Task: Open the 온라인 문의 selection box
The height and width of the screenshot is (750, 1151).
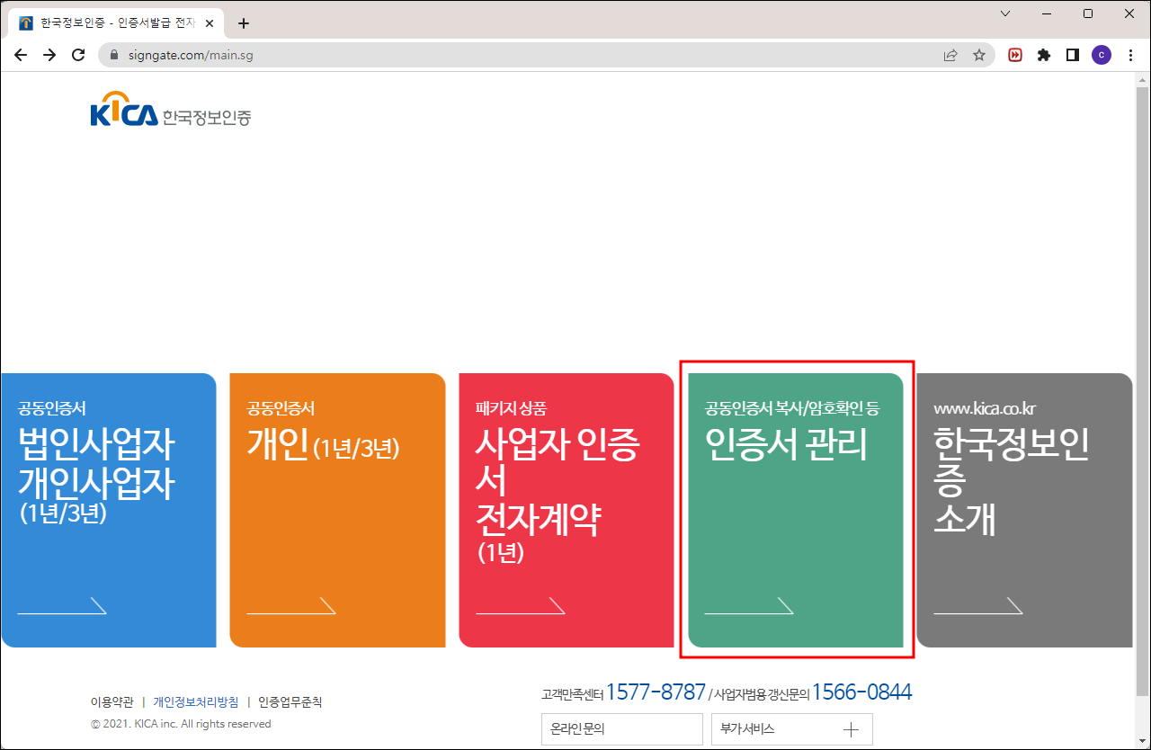Action: (621, 729)
